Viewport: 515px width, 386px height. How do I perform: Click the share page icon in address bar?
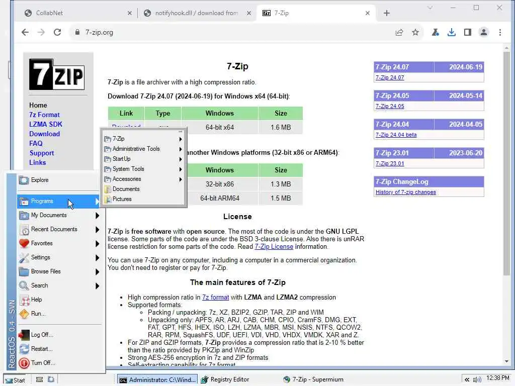[x=399, y=32]
